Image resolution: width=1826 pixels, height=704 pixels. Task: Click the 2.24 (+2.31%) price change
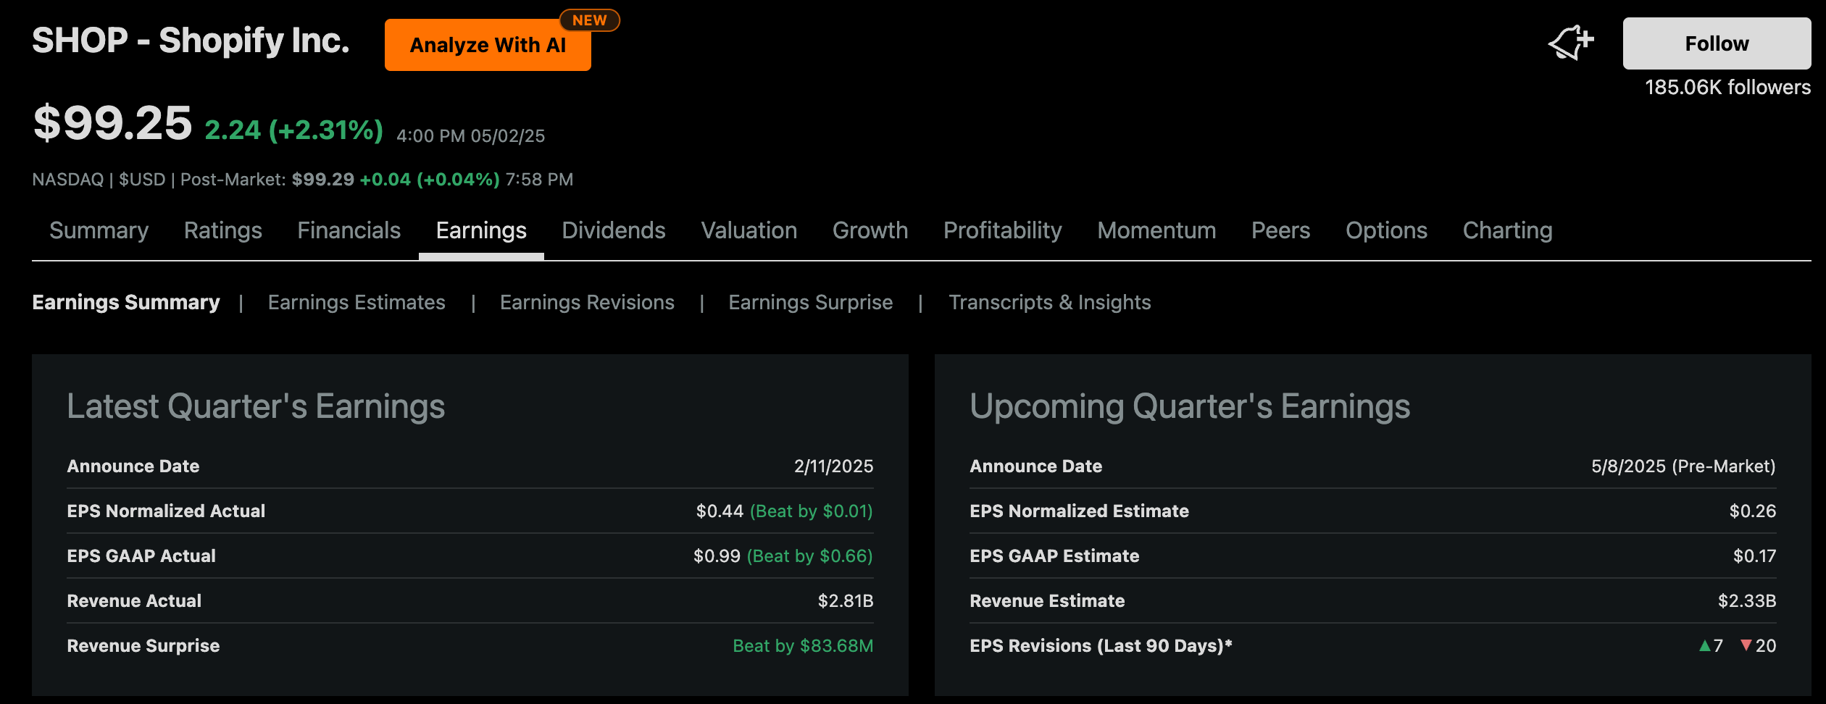tap(293, 130)
